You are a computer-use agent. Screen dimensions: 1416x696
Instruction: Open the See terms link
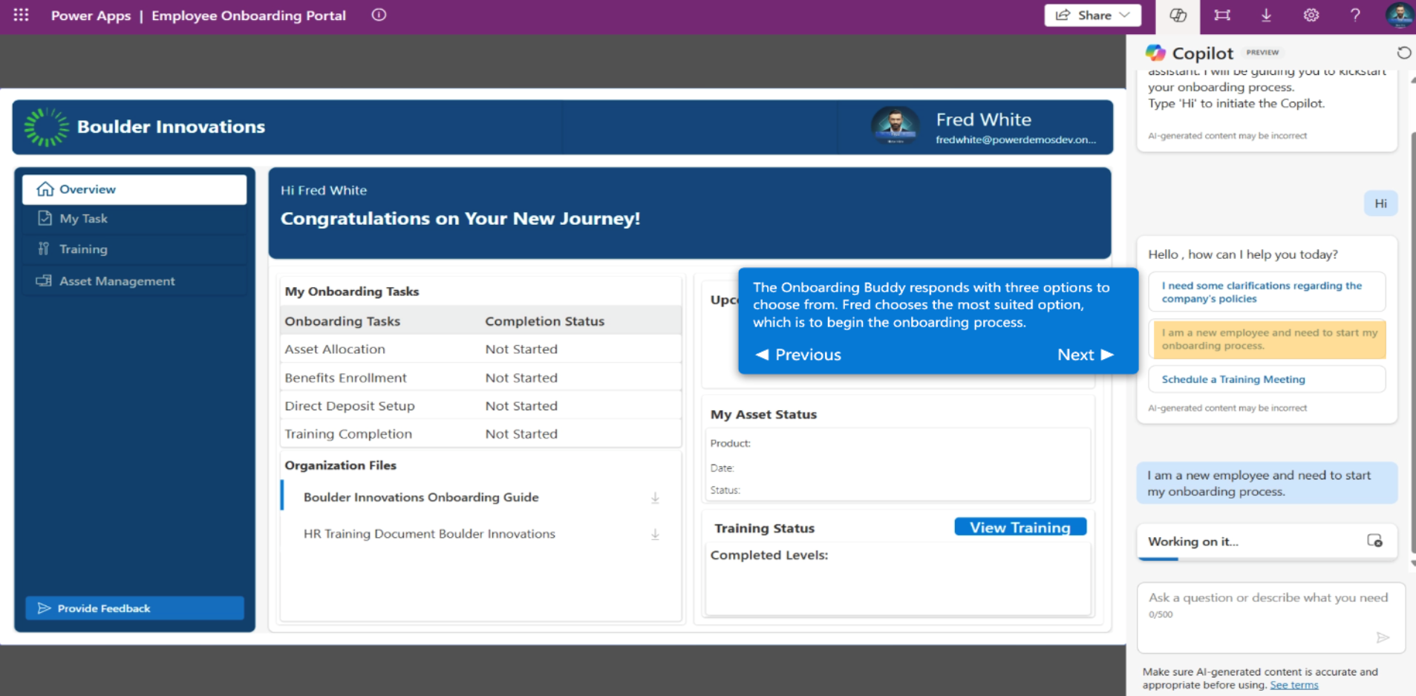(1293, 685)
